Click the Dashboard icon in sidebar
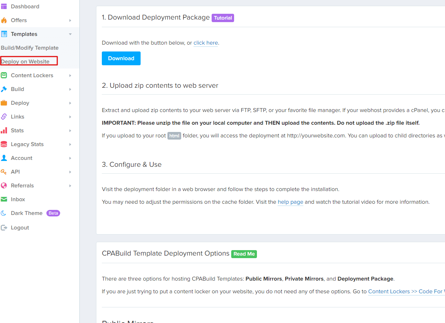Screen dimensions: 445x323 (4, 7)
